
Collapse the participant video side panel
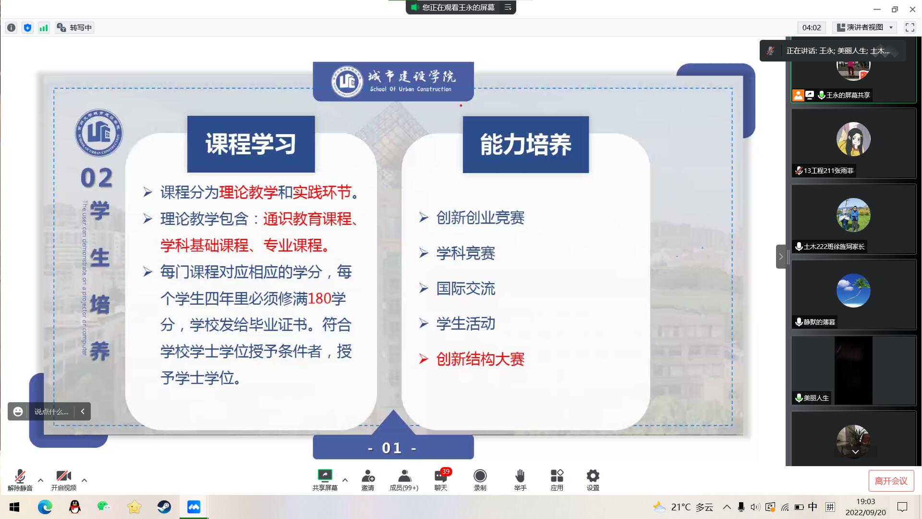coord(781,257)
